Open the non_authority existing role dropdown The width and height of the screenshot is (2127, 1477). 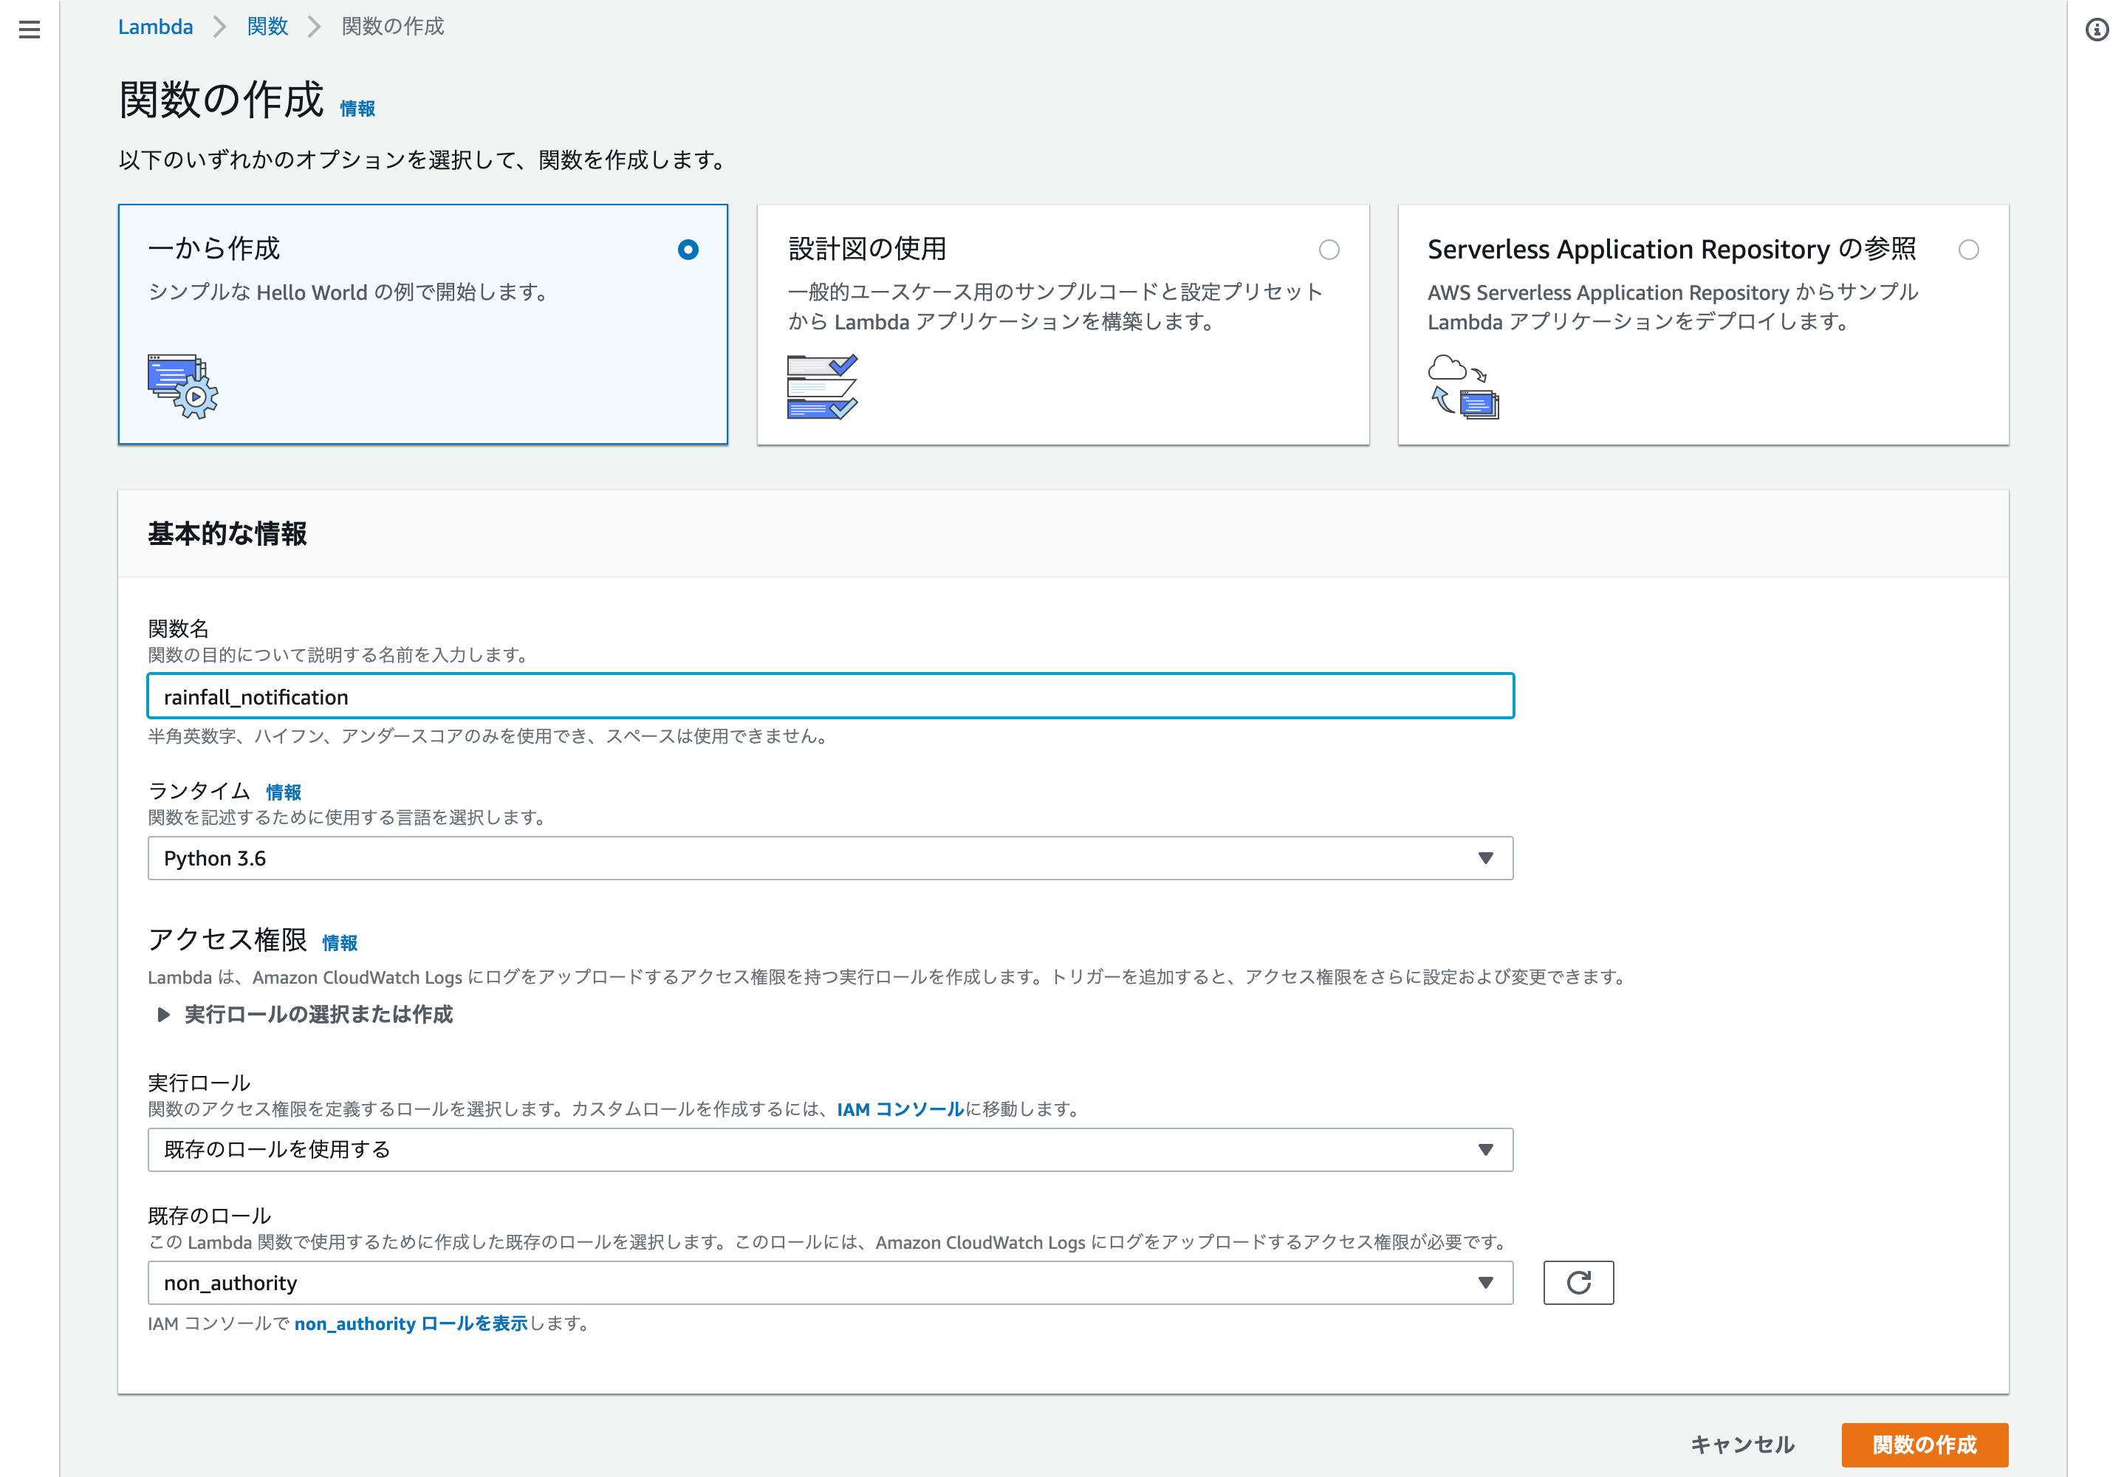[830, 1283]
